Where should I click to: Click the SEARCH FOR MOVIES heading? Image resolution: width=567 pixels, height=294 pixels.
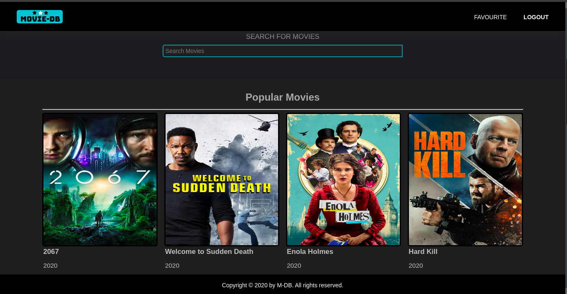(x=282, y=37)
